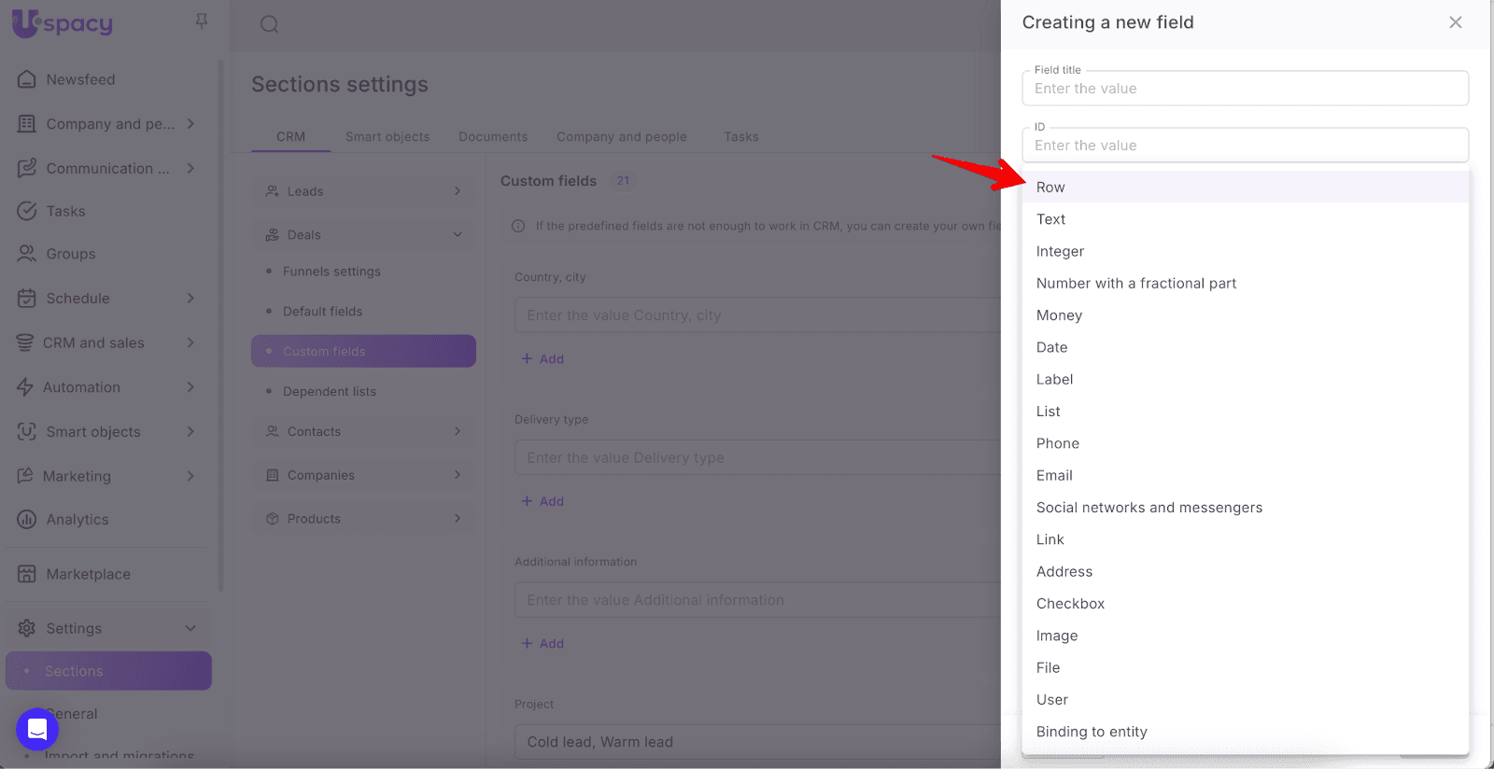Image resolution: width=1494 pixels, height=769 pixels.
Task: Choose Checkbox from the field type list
Action: [1070, 604]
